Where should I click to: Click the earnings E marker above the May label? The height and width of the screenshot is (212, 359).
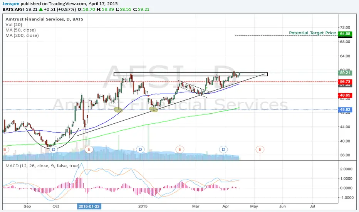(x=260, y=150)
